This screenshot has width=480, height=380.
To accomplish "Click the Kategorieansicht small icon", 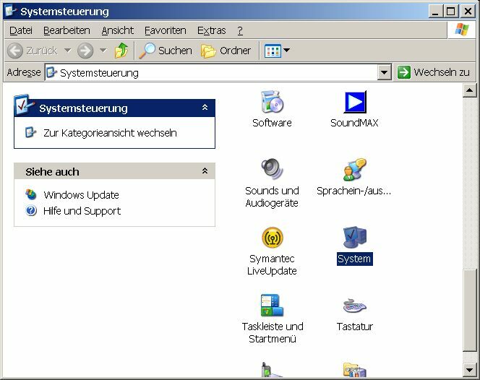I will (30, 132).
